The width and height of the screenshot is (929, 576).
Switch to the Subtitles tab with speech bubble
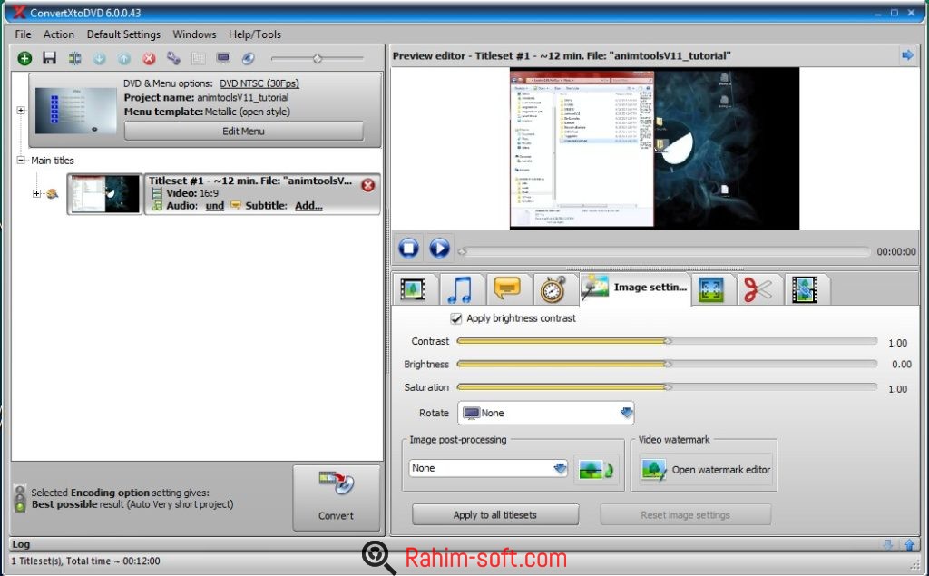point(508,289)
